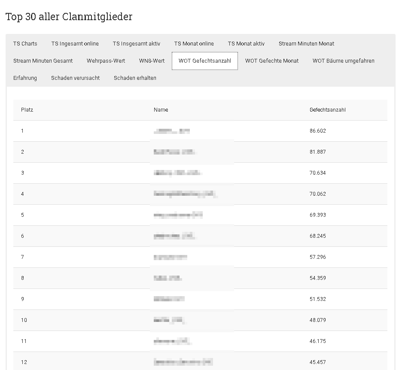Viewport: 399px width, 370px height.
Task: Click the Name column header
Action: (x=161, y=110)
